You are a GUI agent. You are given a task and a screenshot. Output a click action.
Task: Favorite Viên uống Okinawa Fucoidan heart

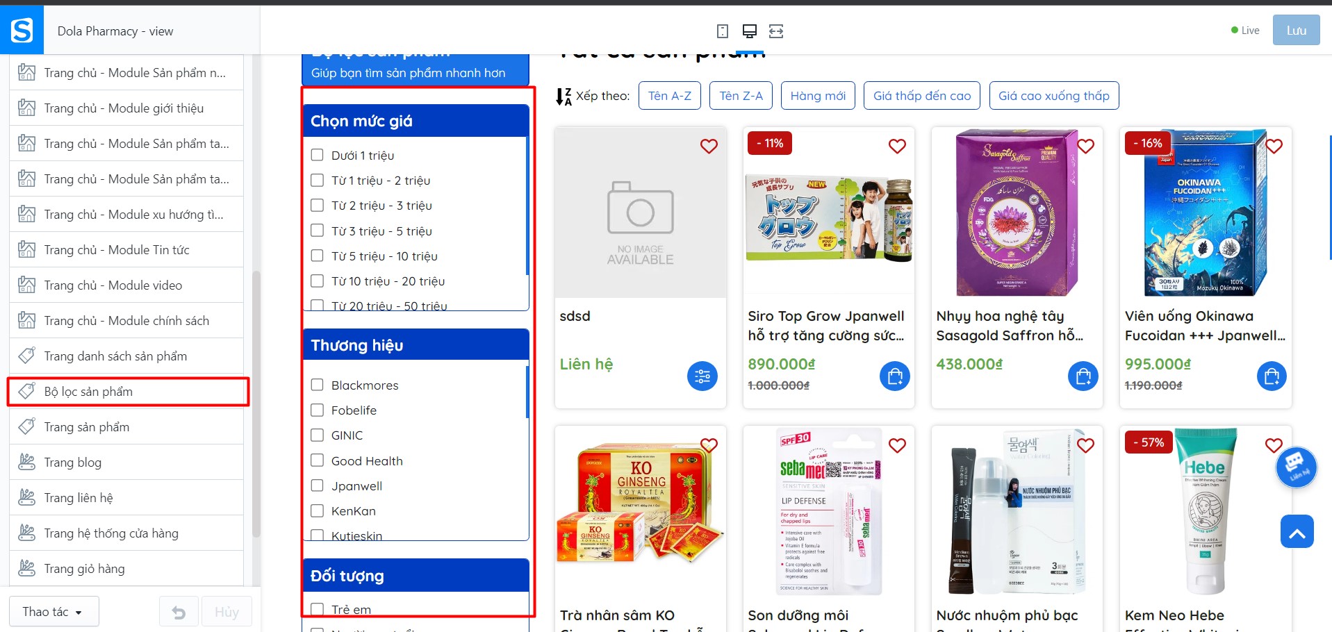[x=1274, y=146]
